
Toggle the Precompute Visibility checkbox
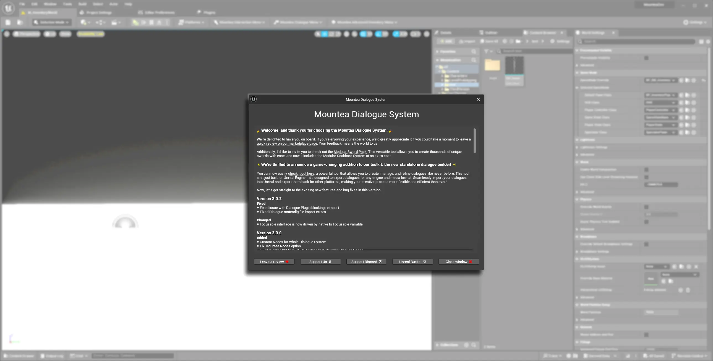646,58
